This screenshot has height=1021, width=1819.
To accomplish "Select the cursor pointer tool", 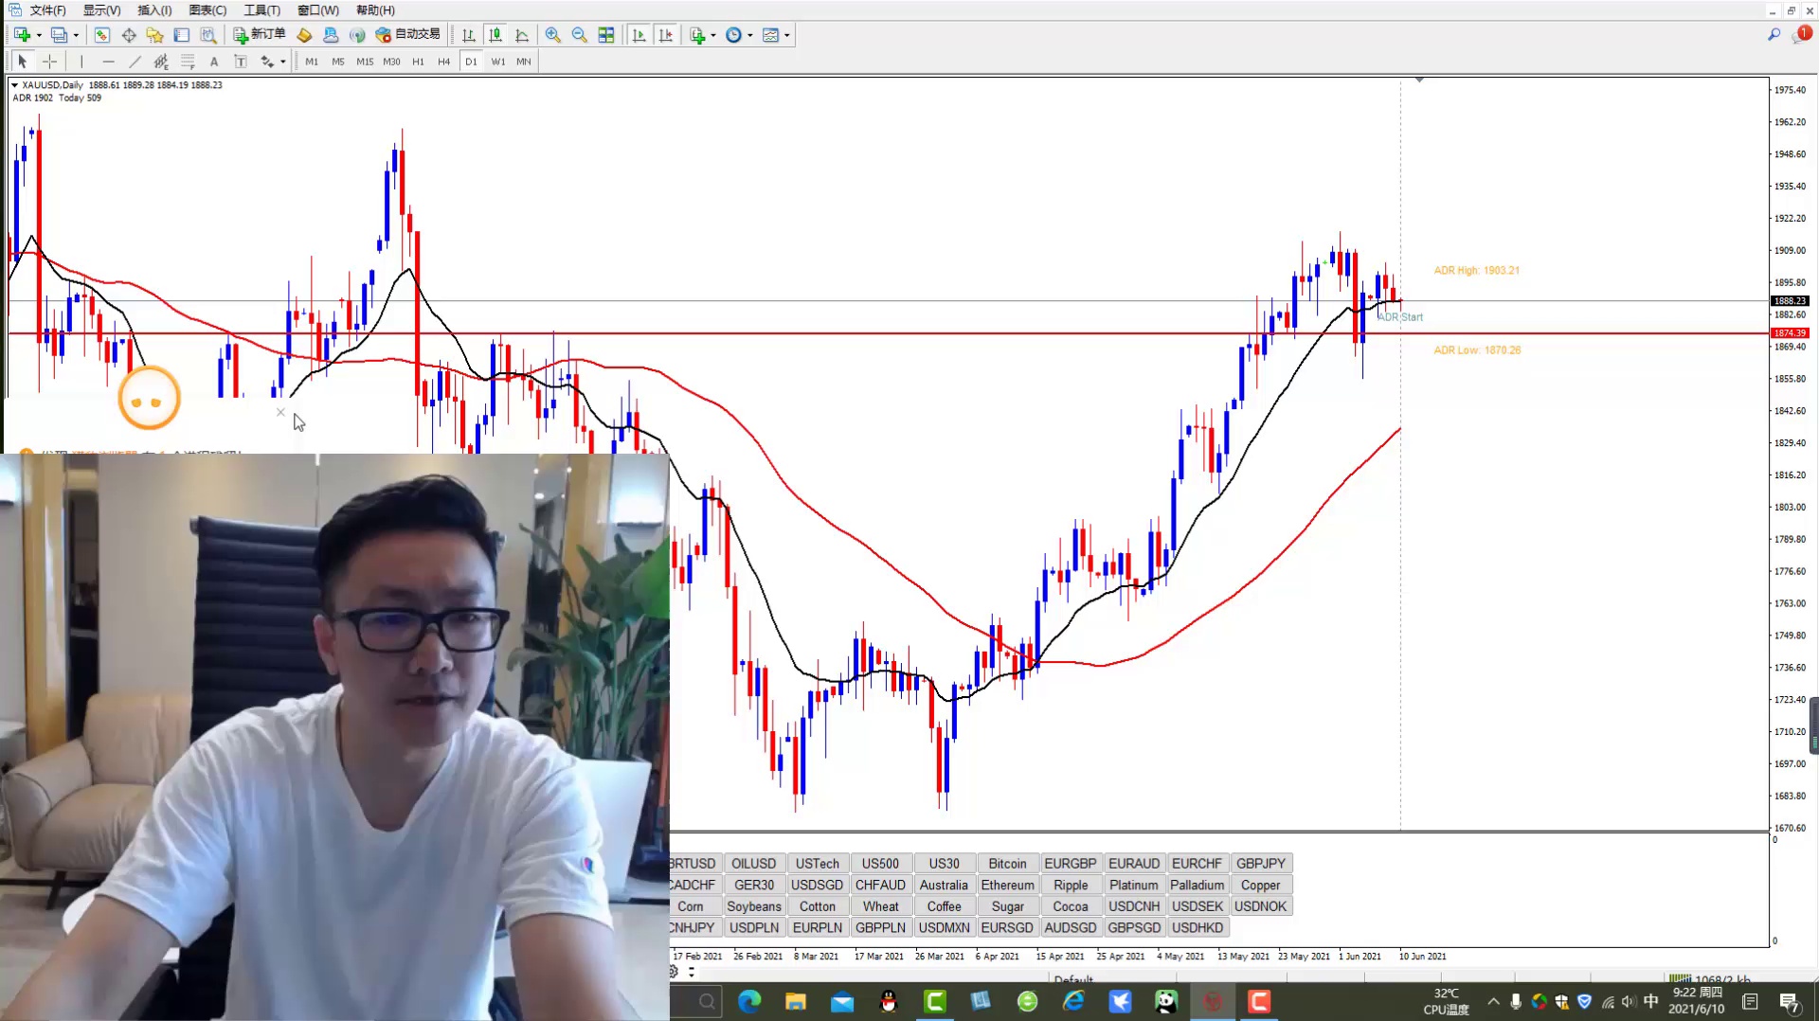I will tap(23, 62).
